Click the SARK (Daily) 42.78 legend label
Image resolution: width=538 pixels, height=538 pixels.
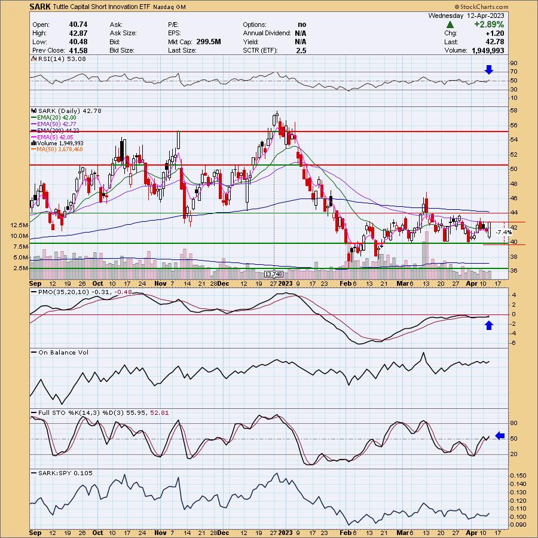click(70, 111)
